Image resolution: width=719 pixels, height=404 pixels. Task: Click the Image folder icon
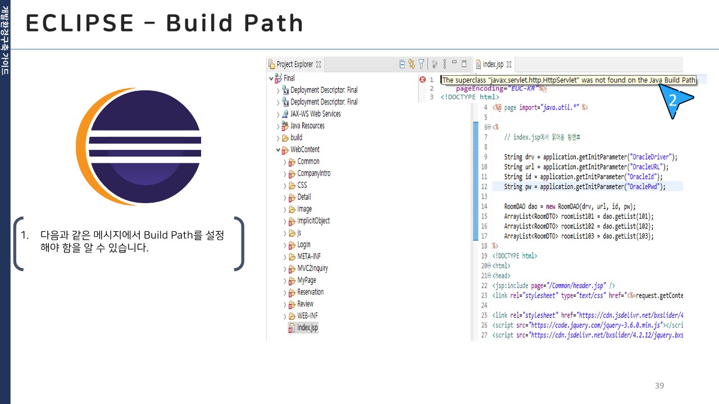click(292, 209)
